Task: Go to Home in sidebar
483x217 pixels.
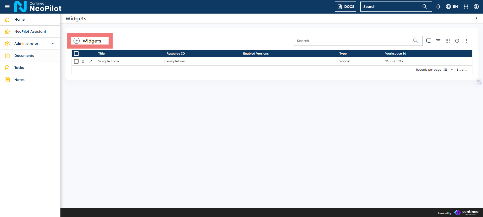Action: (30, 19)
